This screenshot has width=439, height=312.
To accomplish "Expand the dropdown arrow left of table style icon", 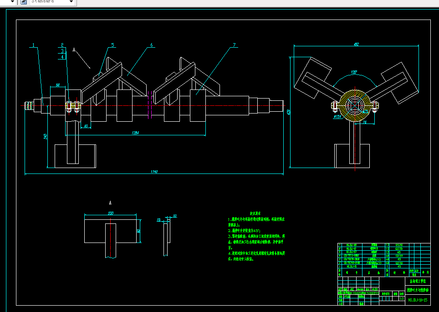I will pyautogui.click(x=12, y=2).
